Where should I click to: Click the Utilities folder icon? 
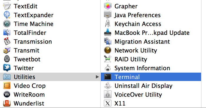coord(7,77)
